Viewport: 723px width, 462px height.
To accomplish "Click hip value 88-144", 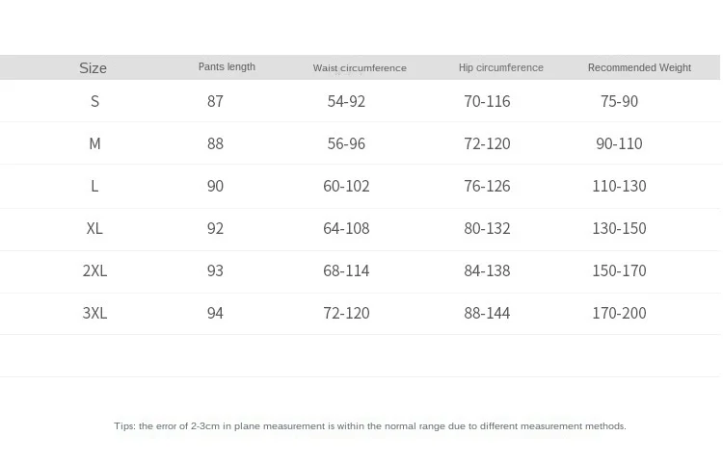I will click(487, 313).
